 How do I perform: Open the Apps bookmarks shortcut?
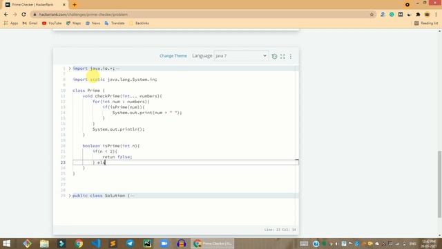click(x=11, y=23)
